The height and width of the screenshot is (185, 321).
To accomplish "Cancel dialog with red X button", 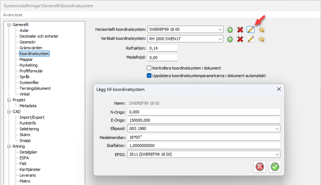I will (260, 167).
